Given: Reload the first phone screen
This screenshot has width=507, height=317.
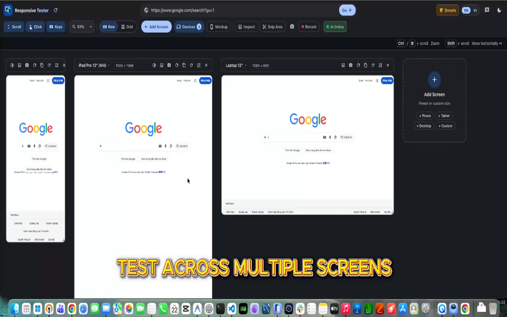Looking at the screenshot, I should coord(49,65).
